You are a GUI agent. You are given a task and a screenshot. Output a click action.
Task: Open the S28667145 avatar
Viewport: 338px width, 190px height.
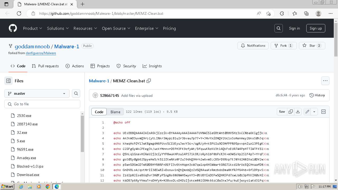(x=95, y=95)
